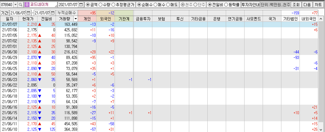Click the end date field 21/07/07
This screenshot has width=325, height=132.
(42, 13)
